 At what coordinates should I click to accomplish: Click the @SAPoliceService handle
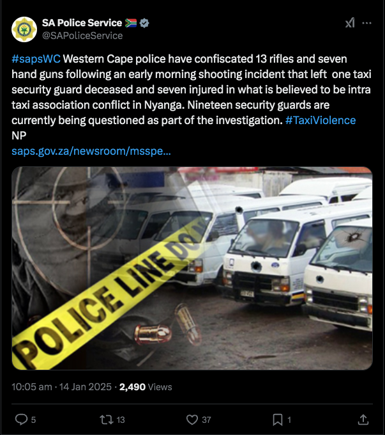pyautogui.click(x=82, y=36)
